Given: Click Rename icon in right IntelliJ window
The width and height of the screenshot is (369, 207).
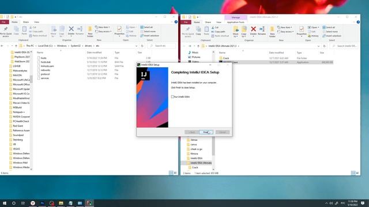Looking at the screenshot, I should coord(262,30).
